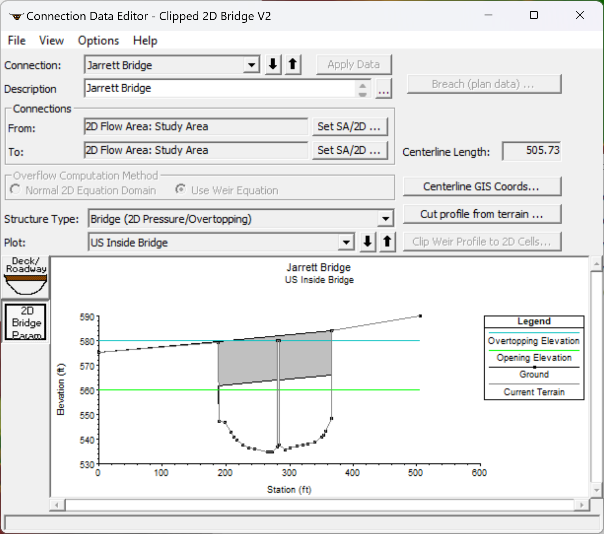Open the Deck/Roadway editor icon

pos(26,277)
